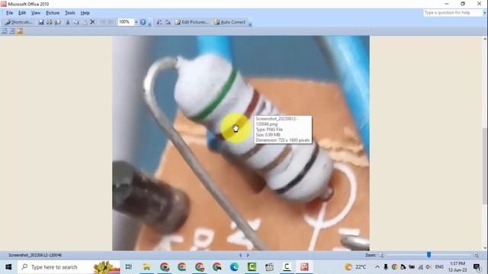
Task: Click the Windows Start button
Action: [8, 267]
